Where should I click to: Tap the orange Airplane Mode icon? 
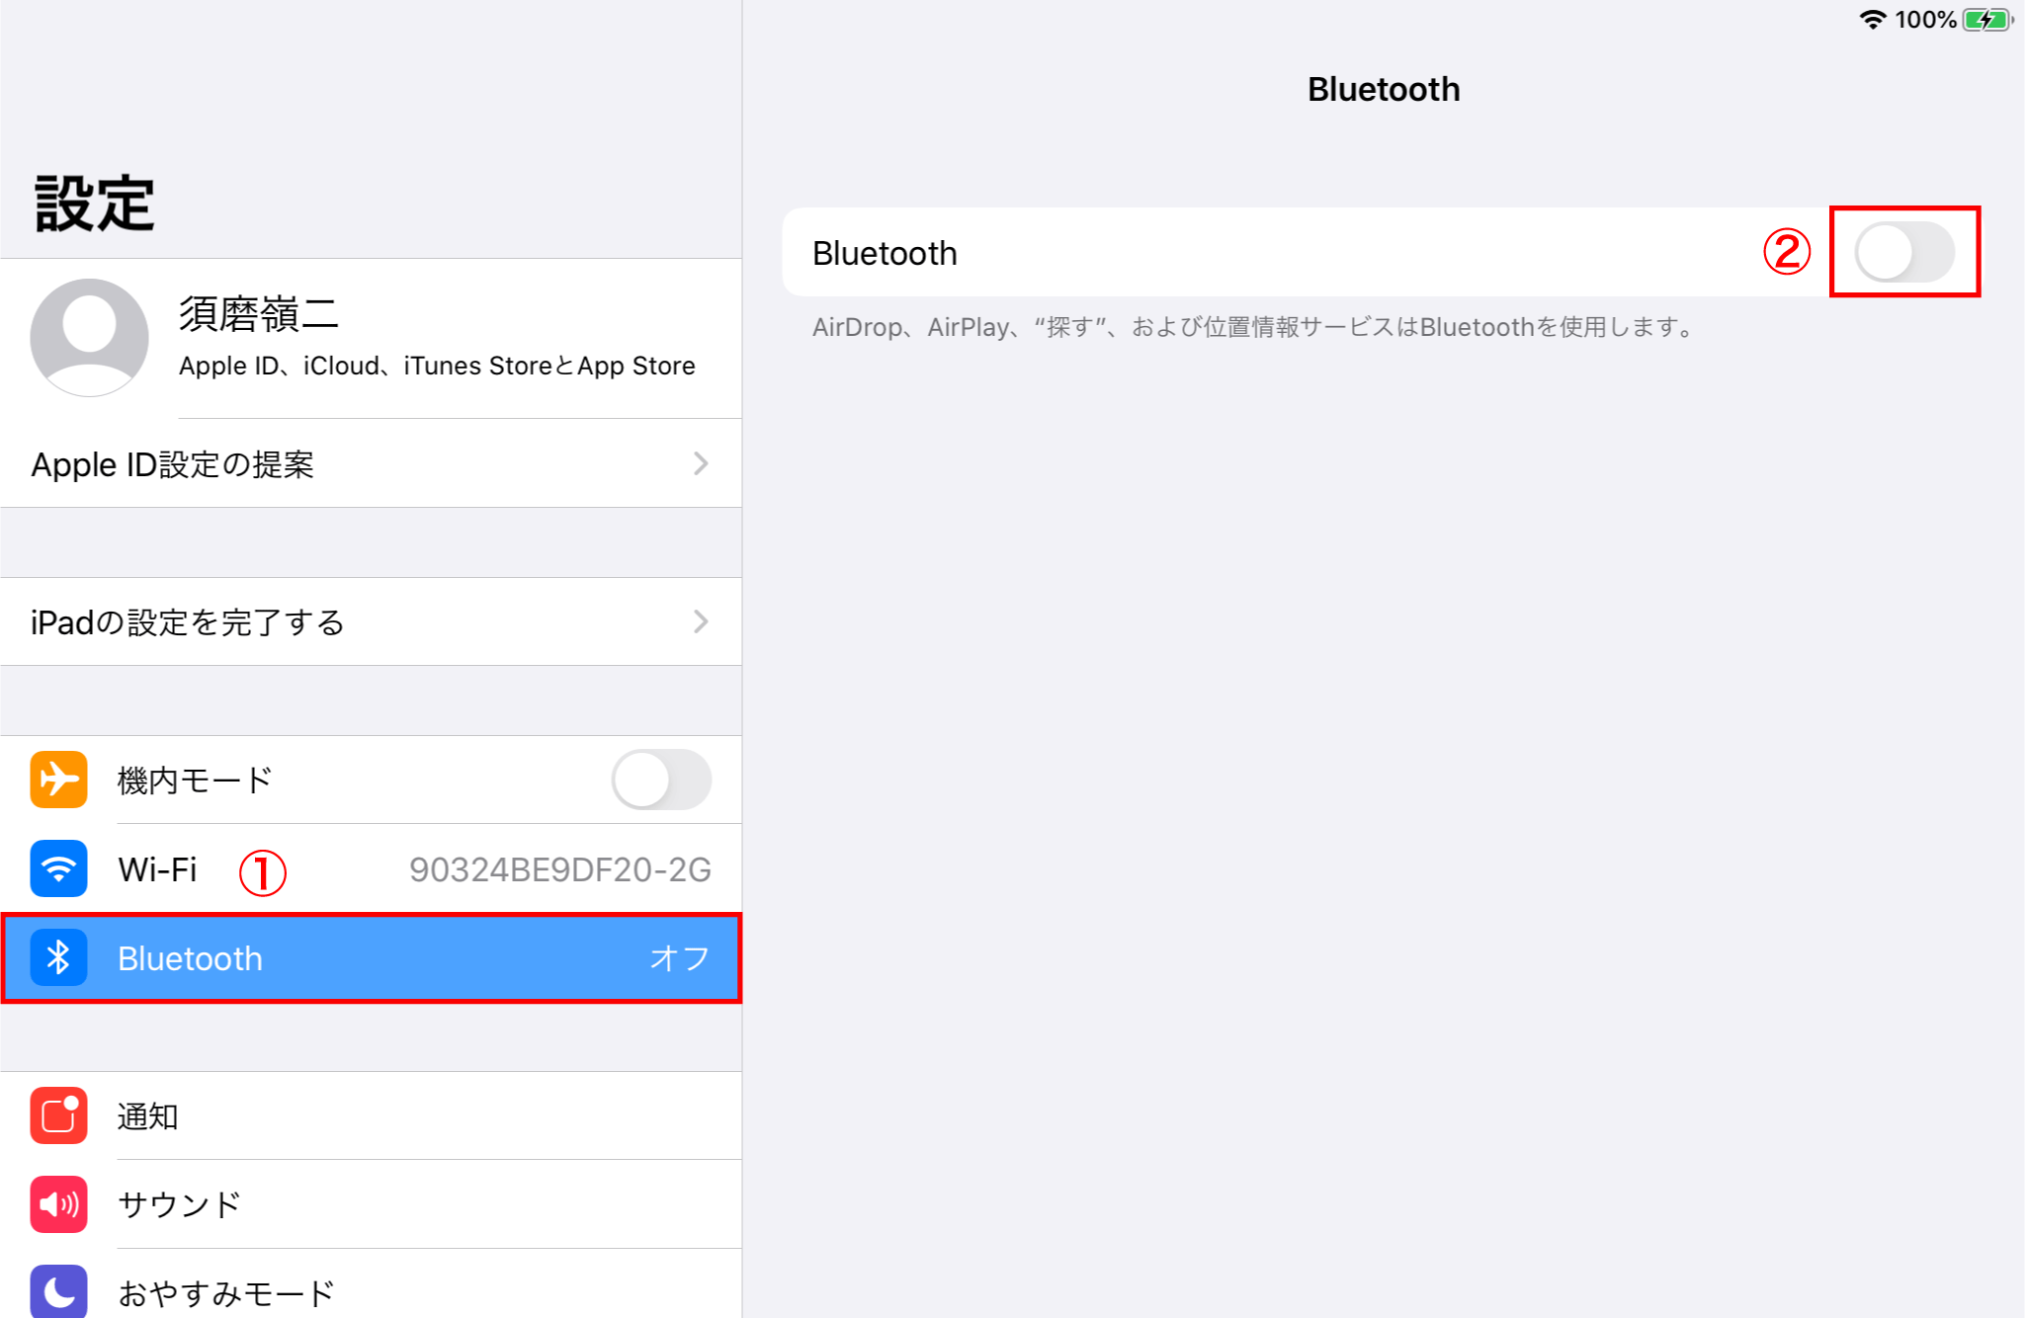tap(58, 780)
